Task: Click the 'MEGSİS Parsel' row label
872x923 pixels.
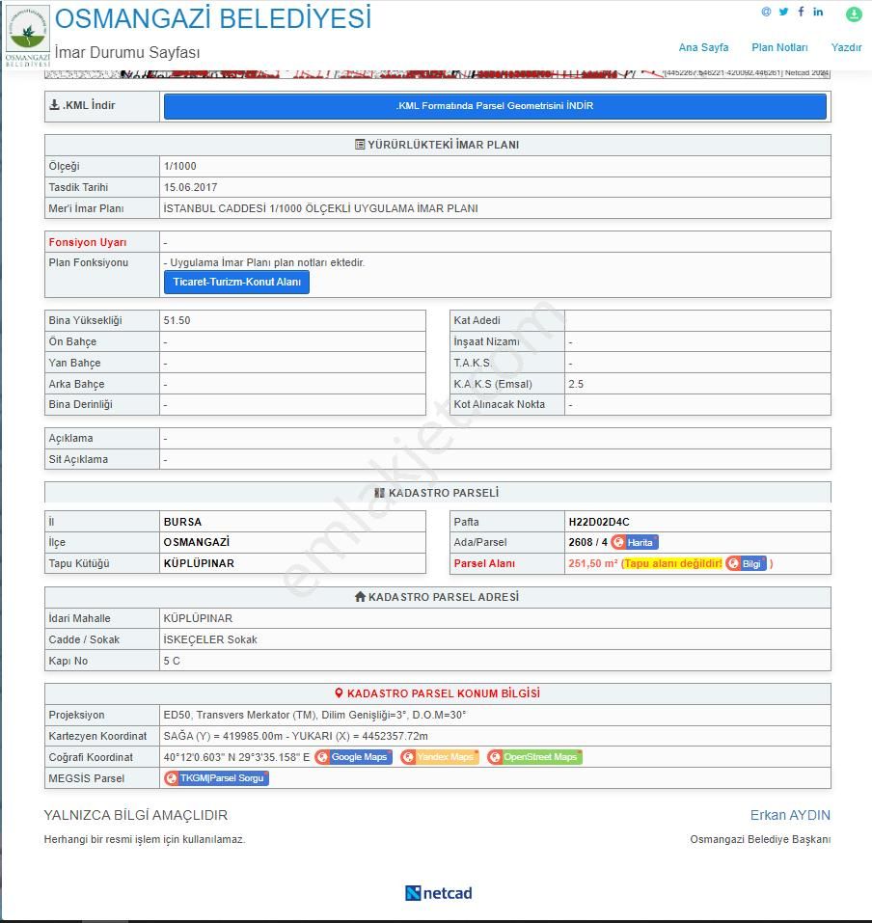Action: pos(87,778)
